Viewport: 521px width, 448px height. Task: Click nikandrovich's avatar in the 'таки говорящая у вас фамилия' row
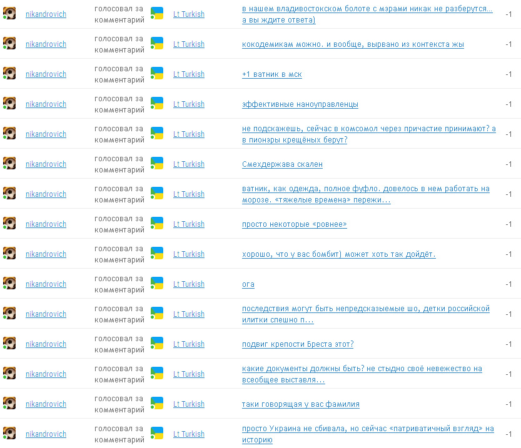point(9,404)
